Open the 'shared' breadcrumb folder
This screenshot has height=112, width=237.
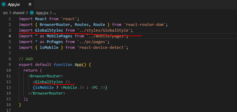[18, 13]
